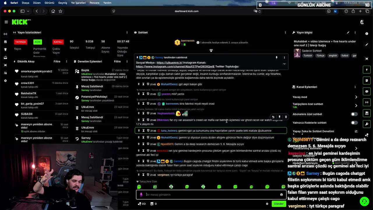Open Etkinlik Akışı three-dot menu
373x210 pixels.
pos(66,62)
